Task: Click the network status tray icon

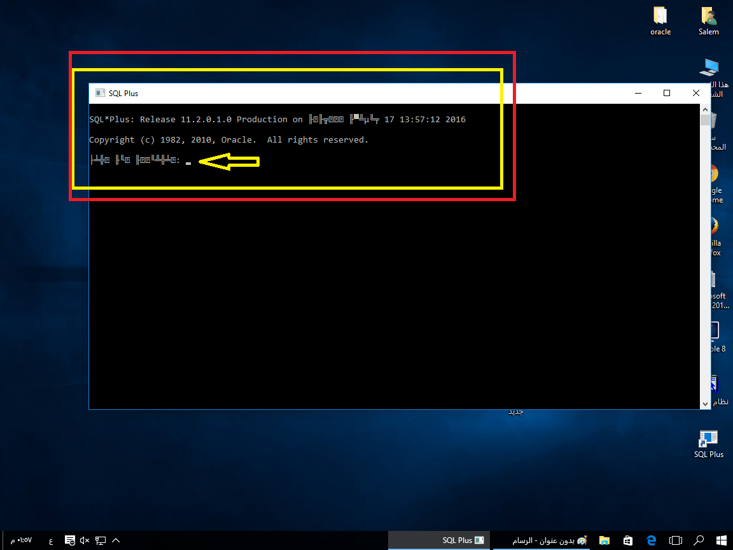Action: pyautogui.click(x=101, y=540)
